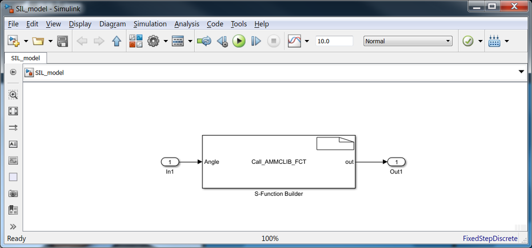Open the Edit menu
Screen dimensions: 532x248
point(32,24)
